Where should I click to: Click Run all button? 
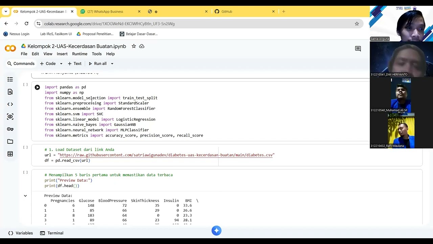[97, 64]
